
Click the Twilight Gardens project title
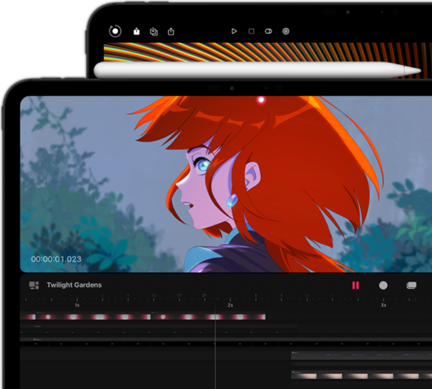(x=74, y=285)
